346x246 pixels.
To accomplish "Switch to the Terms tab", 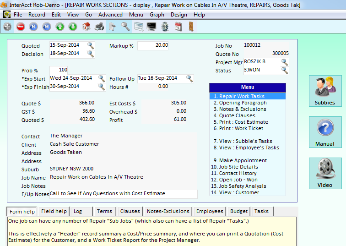I will pyautogui.click(x=105, y=211).
